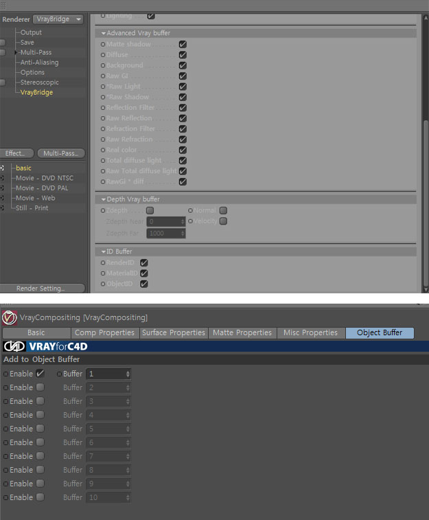Click the Zdepth Near stepper arrows
The height and width of the screenshot is (520, 429).
(183, 221)
